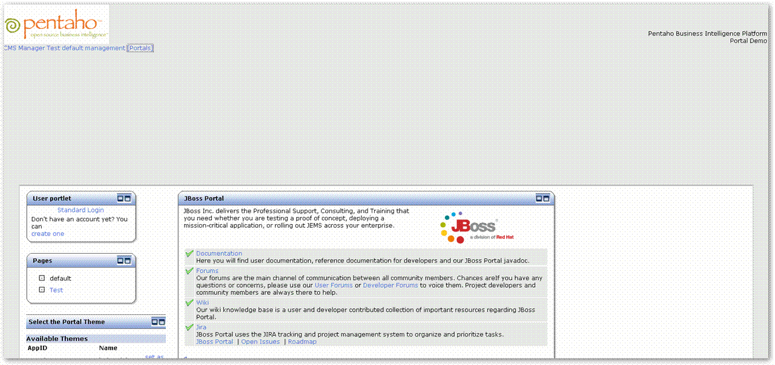
Task: Maximize the Pages portlet window
Action: 128,260
